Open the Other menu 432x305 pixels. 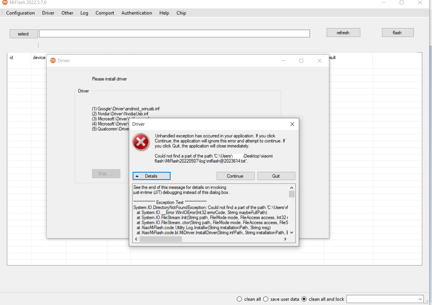[x=67, y=13]
